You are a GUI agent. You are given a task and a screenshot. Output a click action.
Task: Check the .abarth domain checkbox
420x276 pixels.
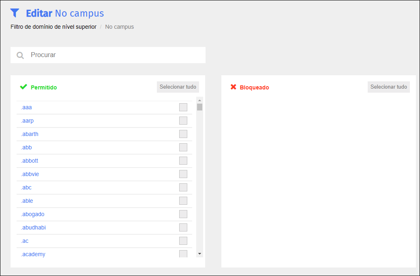click(x=183, y=134)
